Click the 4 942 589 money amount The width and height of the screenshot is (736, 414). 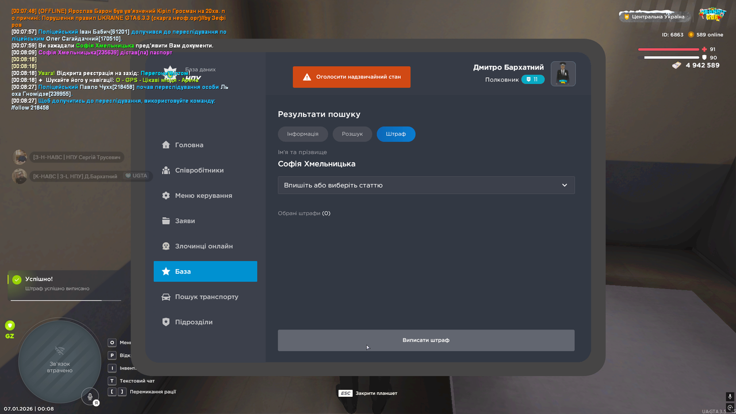[x=703, y=66]
